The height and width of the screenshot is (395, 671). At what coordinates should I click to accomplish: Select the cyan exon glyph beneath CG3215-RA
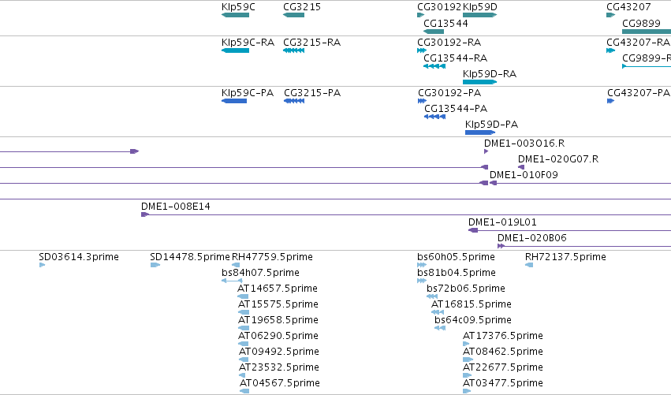[293, 50]
